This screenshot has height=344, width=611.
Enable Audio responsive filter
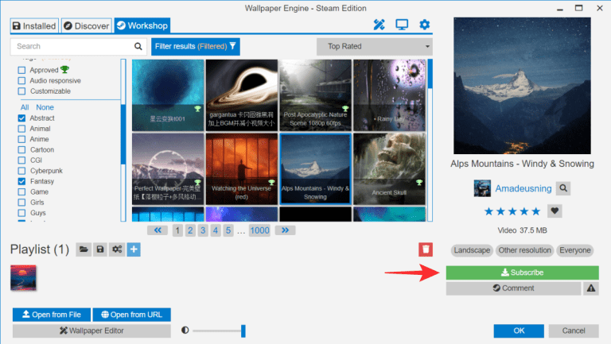tap(21, 80)
